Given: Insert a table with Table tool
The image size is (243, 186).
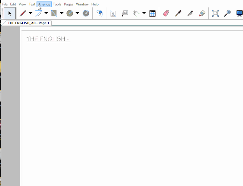Looking at the screenshot, I should (152, 13).
